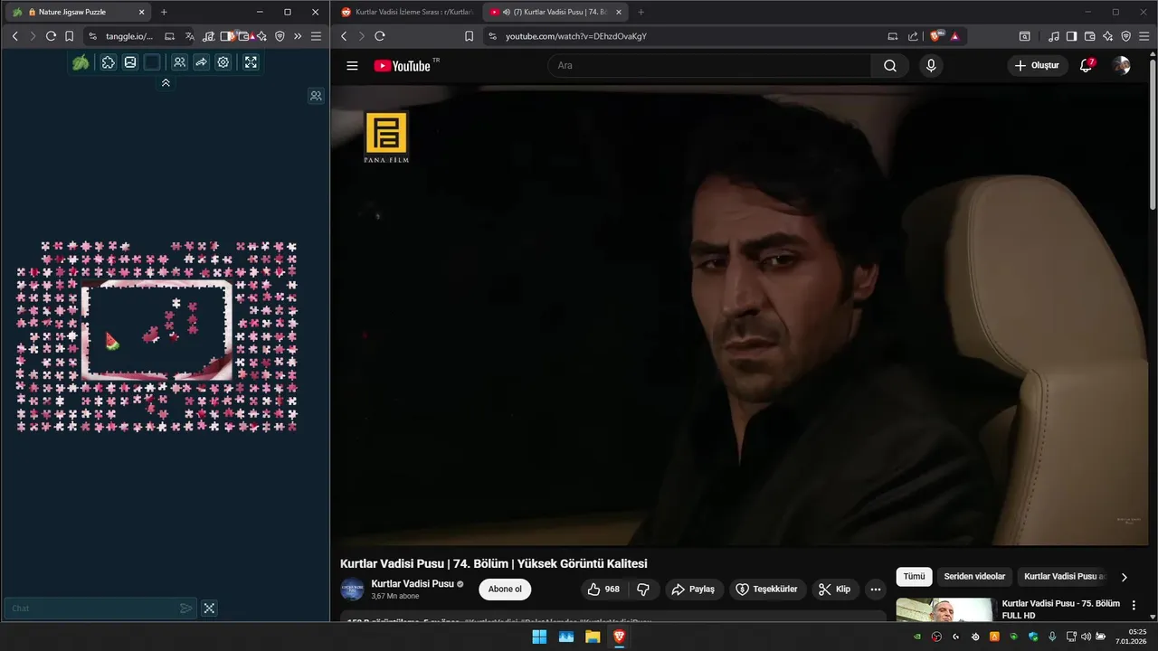Reload the Tanggle browser page

[x=51, y=36]
